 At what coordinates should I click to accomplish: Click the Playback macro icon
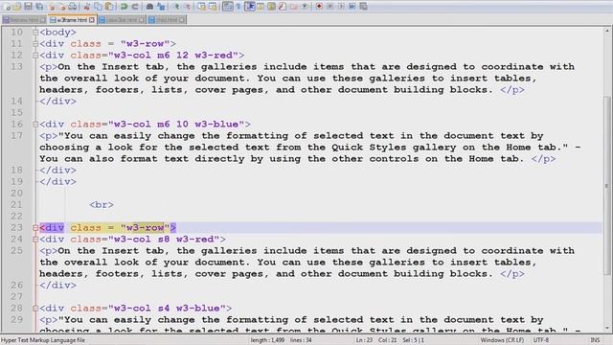click(341, 7)
